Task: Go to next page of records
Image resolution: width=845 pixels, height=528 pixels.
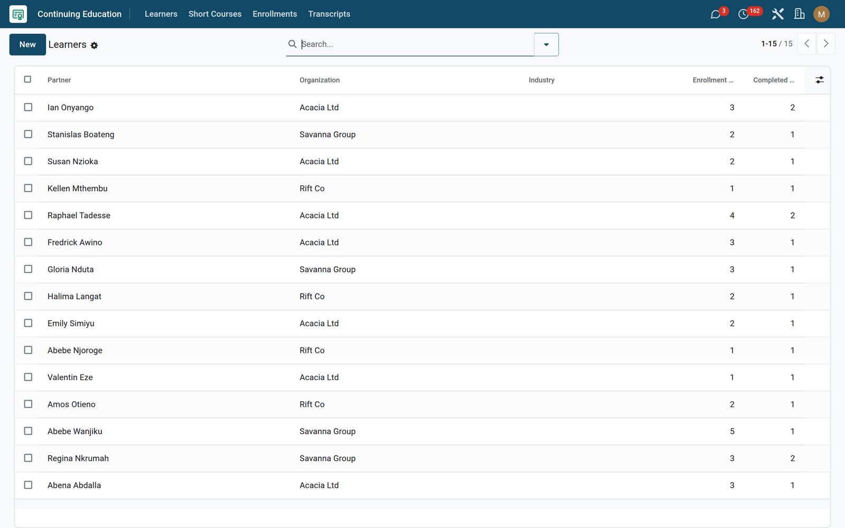Action: (x=826, y=44)
